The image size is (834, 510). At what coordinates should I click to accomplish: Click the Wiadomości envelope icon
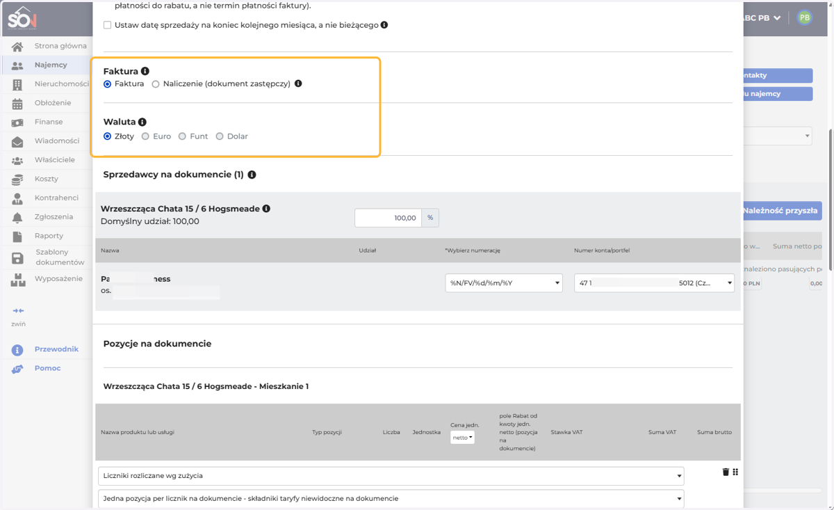[x=17, y=141]
